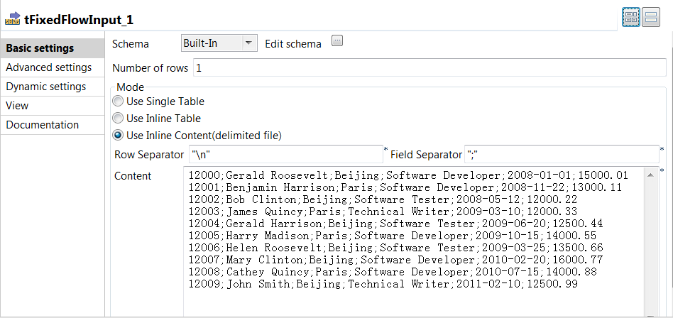The height and width of the screenshot is (318, 673).
Task: Open the Basic settings tab
Action: (40, 48)
